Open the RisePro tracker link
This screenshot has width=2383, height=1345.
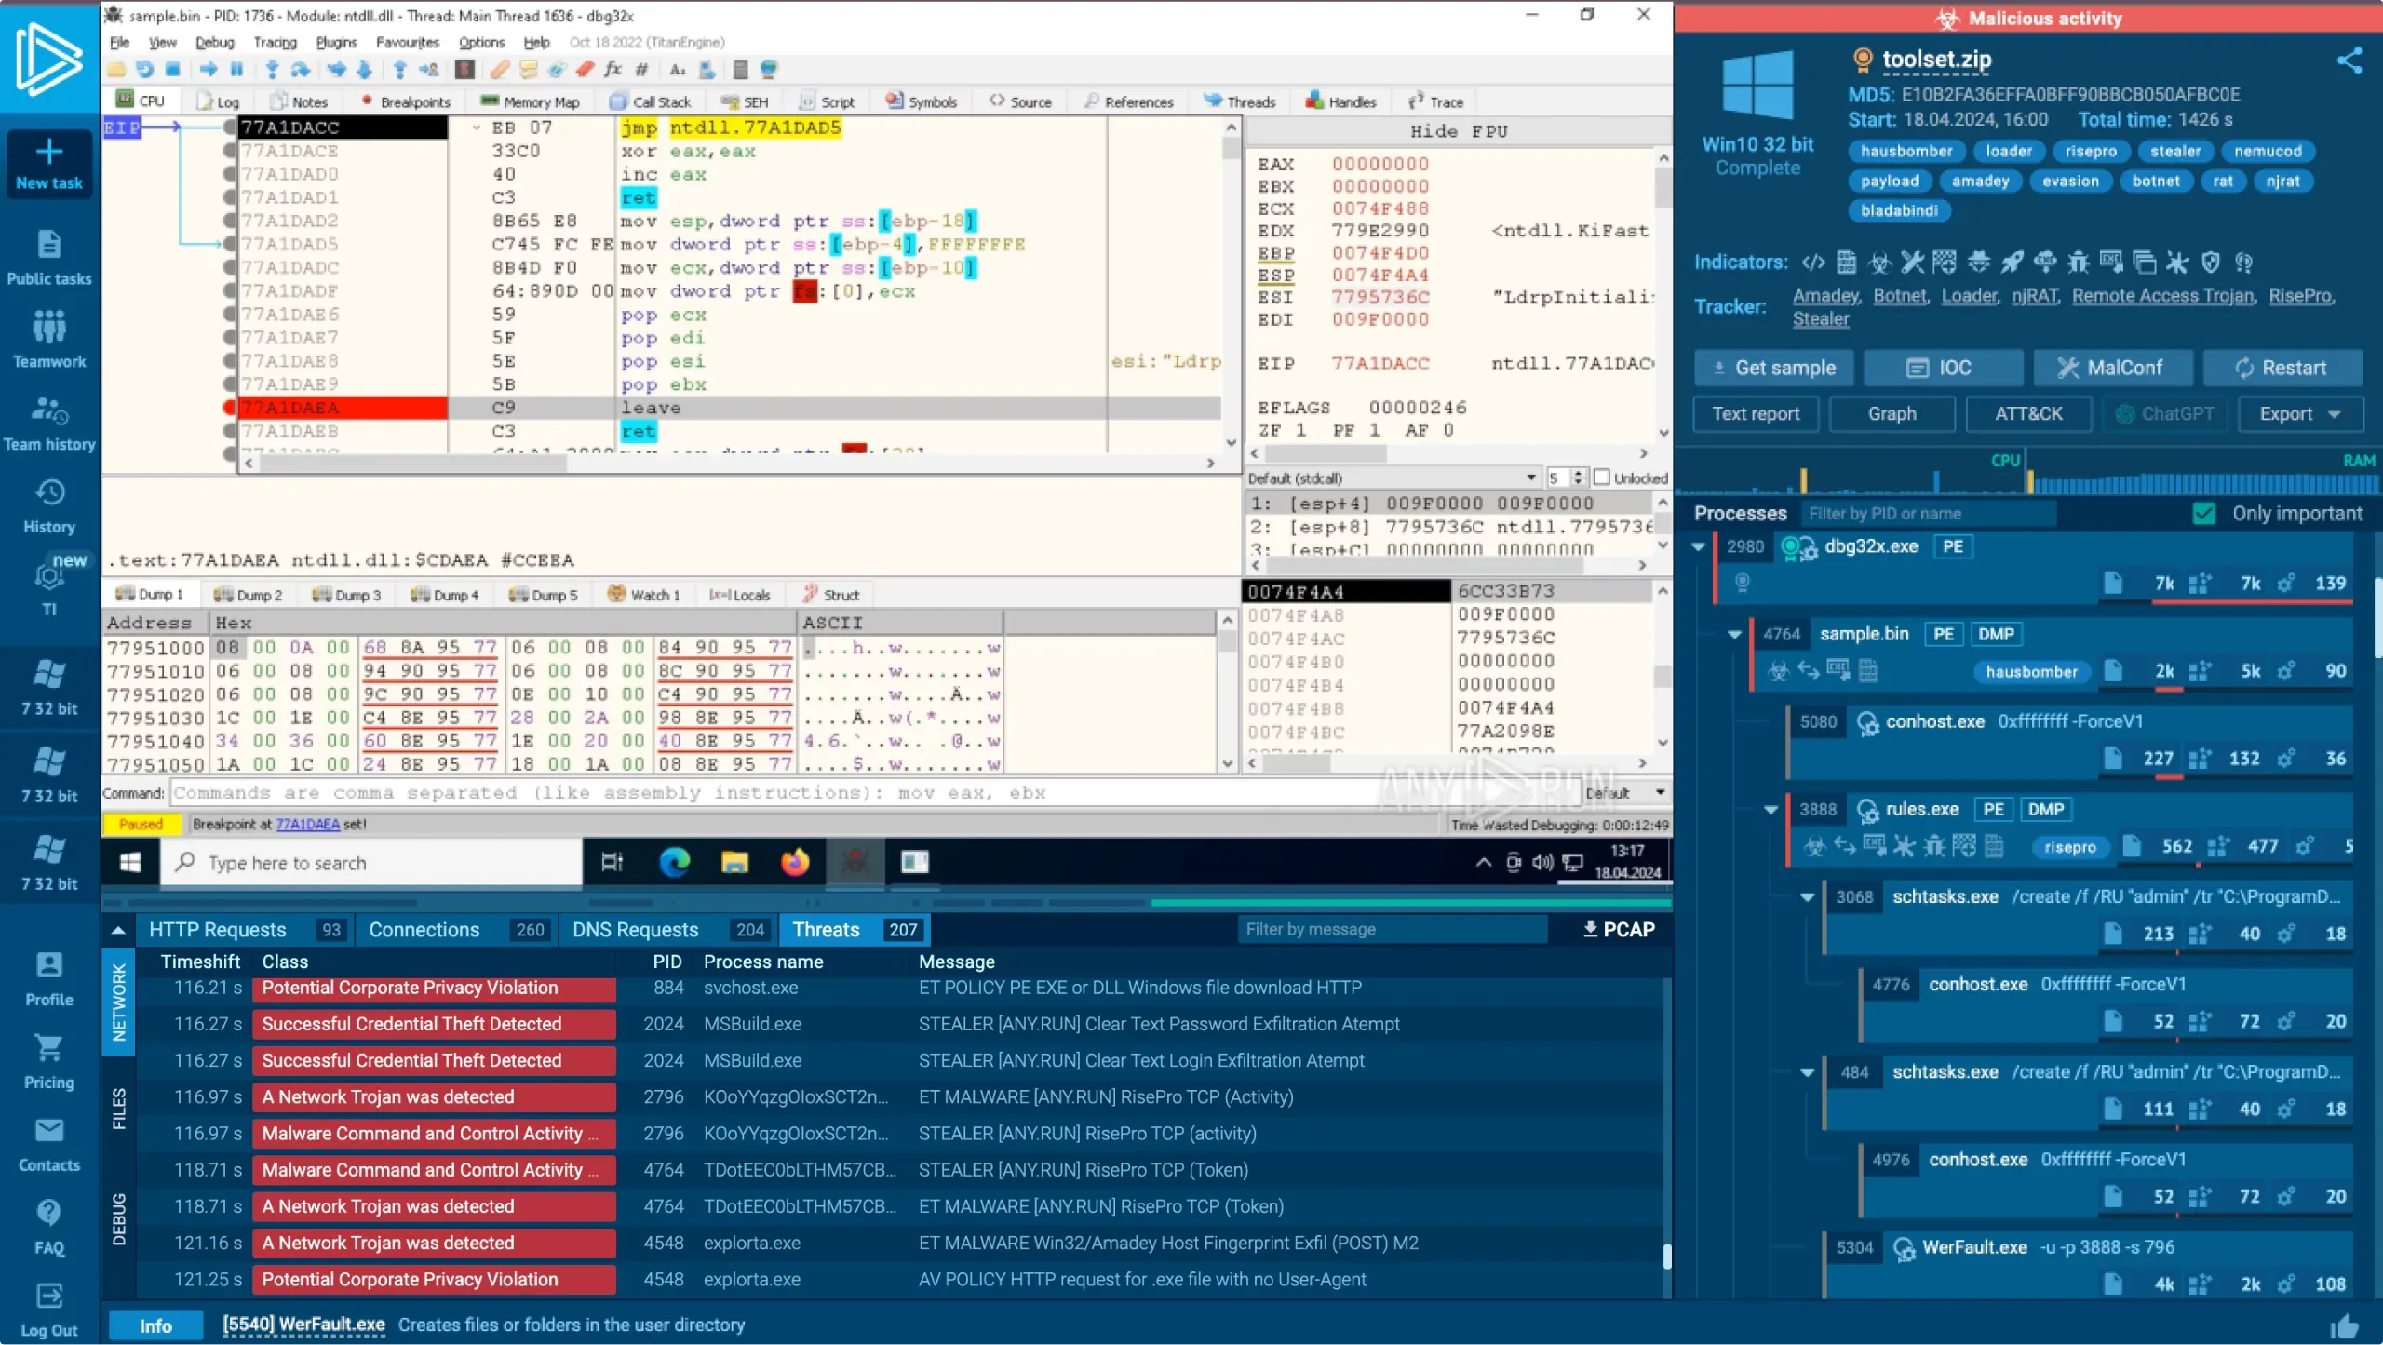click(2299, 296)
